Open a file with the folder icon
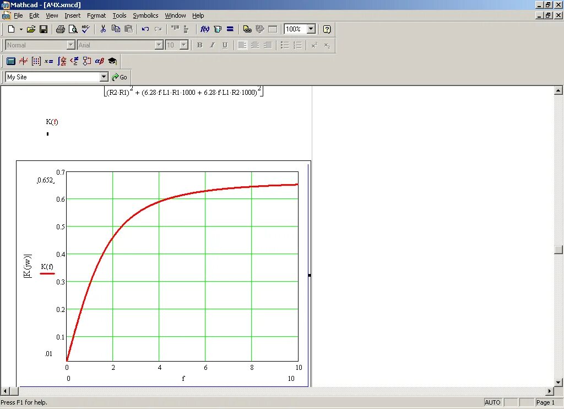The height and width of the screenshot is (409, 564). tap(31, 29)
